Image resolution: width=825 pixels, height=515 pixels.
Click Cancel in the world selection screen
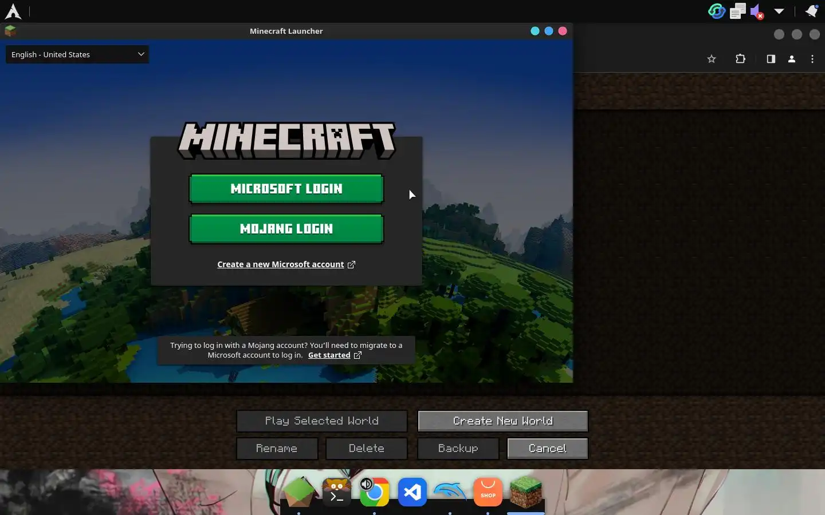click(548, 449)
